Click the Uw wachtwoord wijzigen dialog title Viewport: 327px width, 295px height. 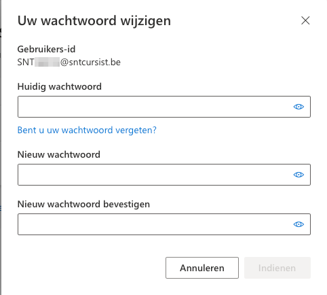click(94, 20)
